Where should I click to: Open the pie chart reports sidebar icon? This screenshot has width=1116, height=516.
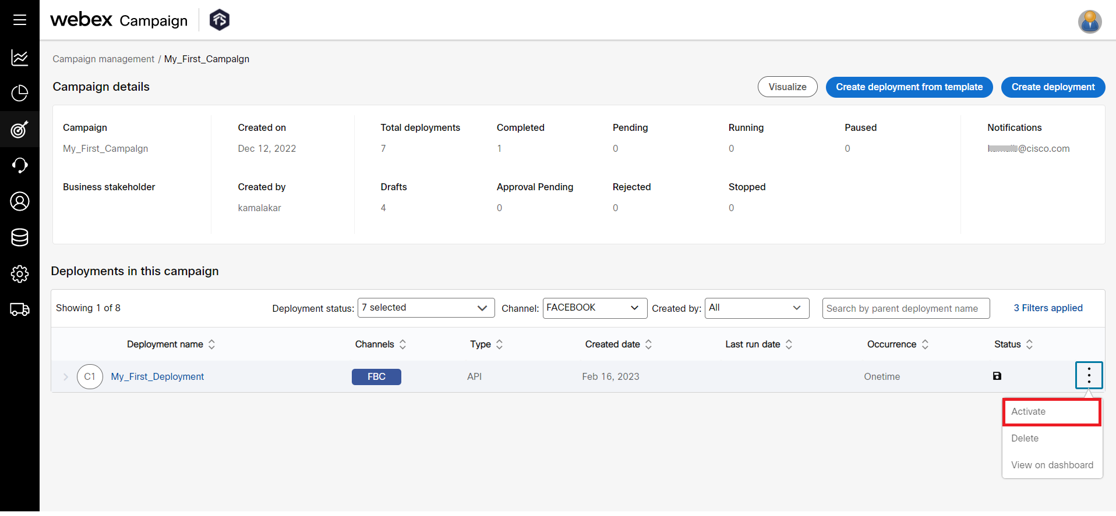20,93
